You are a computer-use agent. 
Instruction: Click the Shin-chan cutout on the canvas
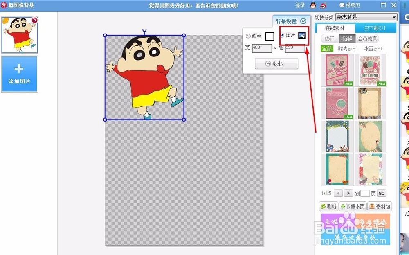[145, 77]
